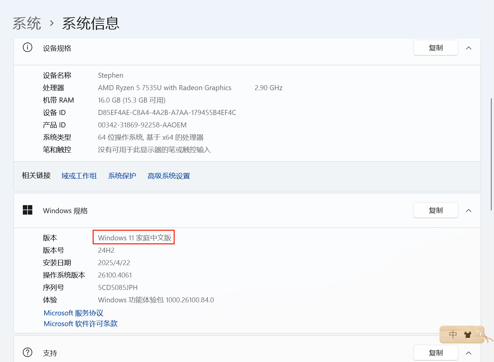Click the 序列号 label
The width and height of the screenshot is (494, 362).
coord(53,288)
